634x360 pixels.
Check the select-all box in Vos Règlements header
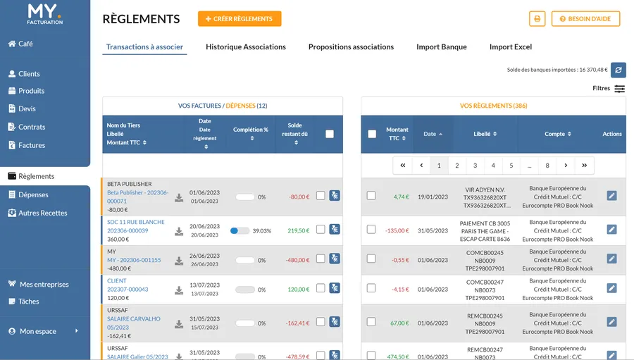[372, 134]
